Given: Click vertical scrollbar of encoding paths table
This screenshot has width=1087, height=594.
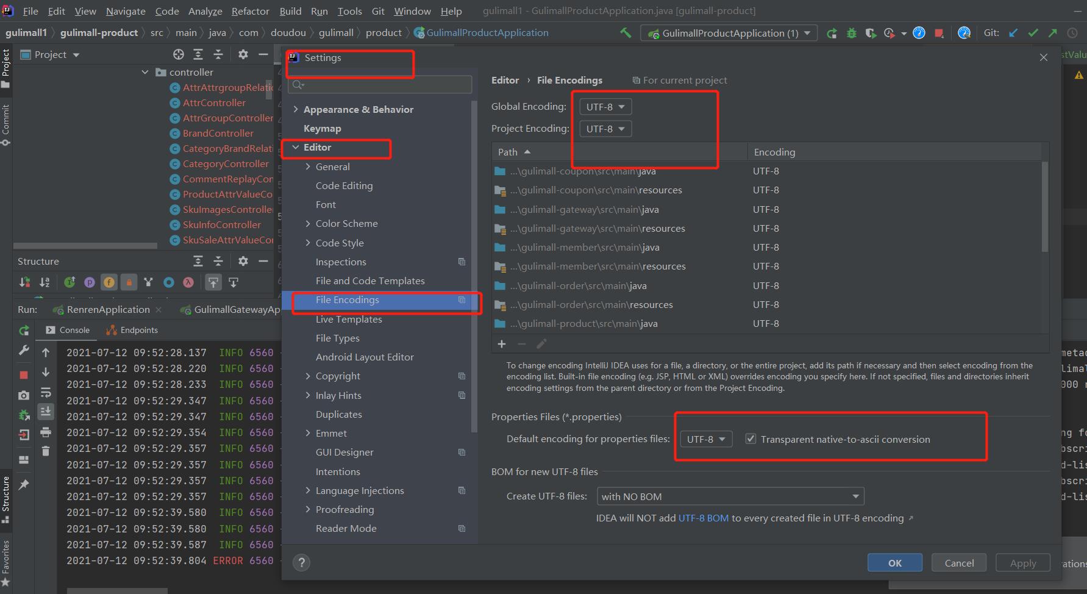Looking at the screenshot, I should pyautogui.click(x=1044, y=206).
